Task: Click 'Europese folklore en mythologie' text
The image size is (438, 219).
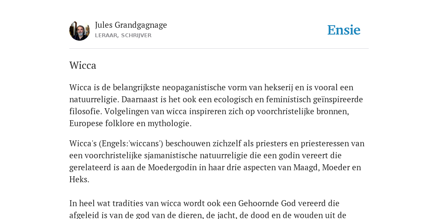Action: (x=130, y=124)
